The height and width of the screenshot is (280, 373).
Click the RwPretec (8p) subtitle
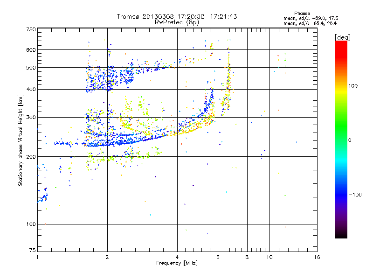(177, 22)
